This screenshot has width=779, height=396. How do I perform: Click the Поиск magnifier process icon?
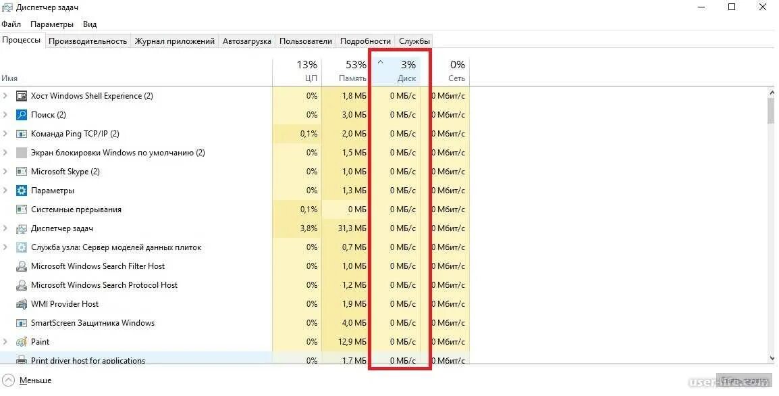point(22,115)
